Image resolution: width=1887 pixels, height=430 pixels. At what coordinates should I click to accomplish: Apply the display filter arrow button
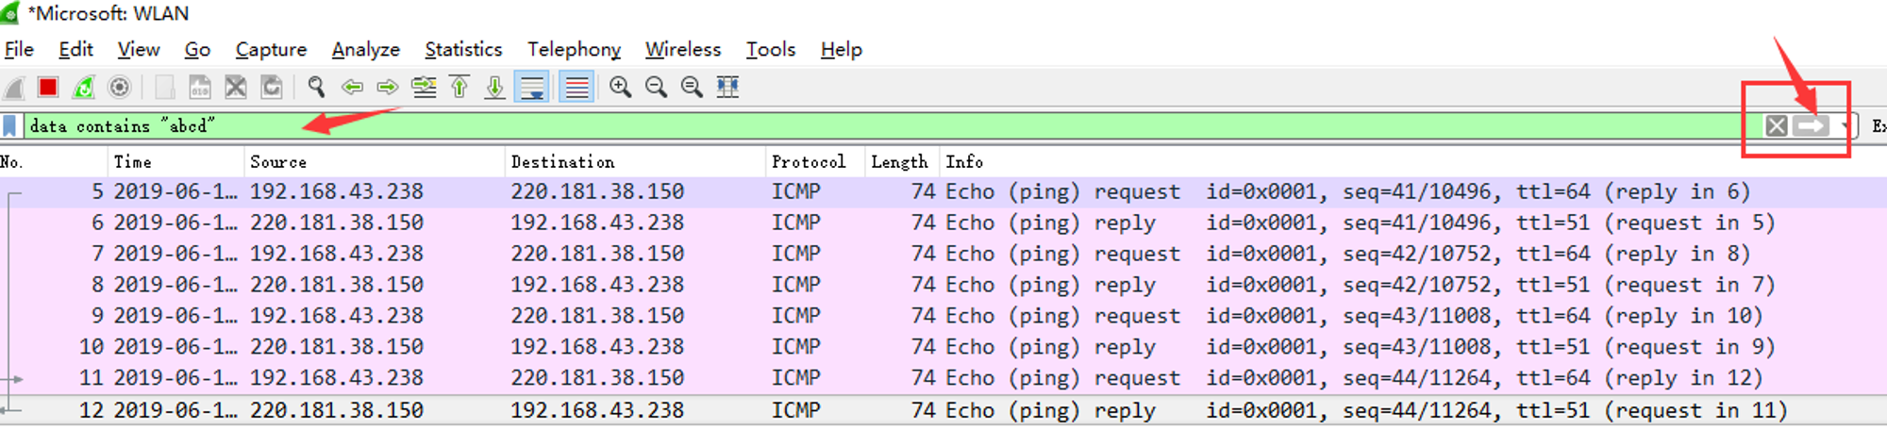click(x=1812, y=126)
